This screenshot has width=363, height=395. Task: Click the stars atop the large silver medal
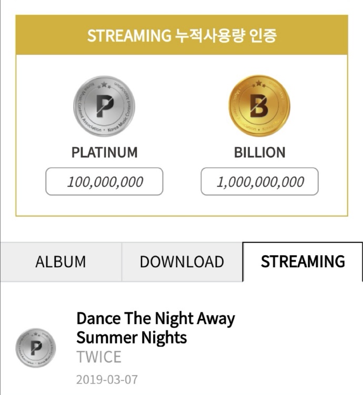pyautogui.click(x=104, y=84)
